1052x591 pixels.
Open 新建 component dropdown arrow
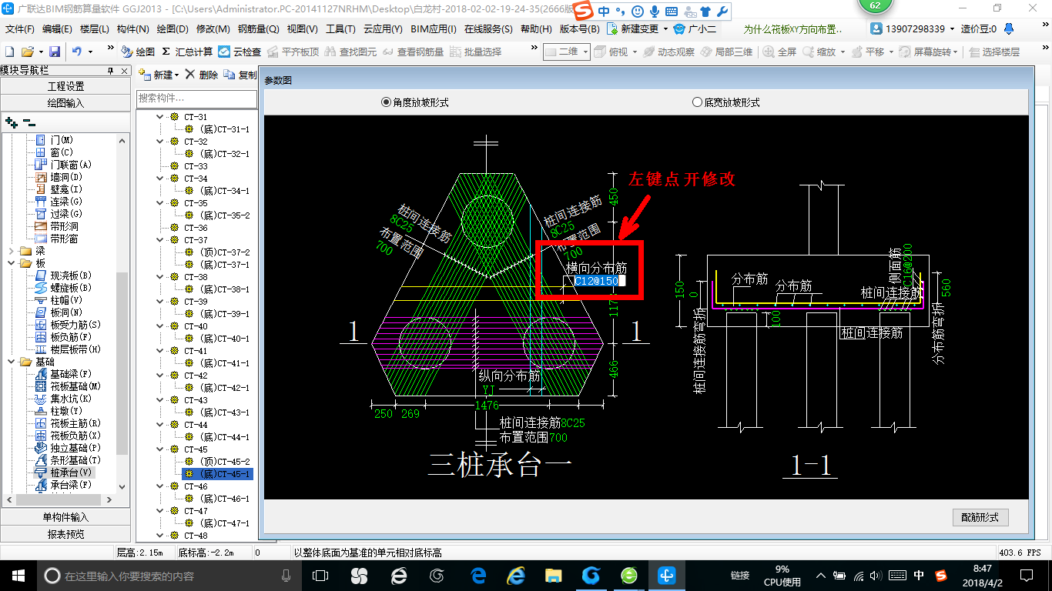click(x=176, y=75)
